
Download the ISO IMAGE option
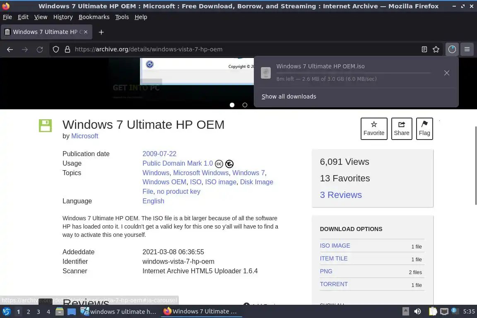click(335, 246)
